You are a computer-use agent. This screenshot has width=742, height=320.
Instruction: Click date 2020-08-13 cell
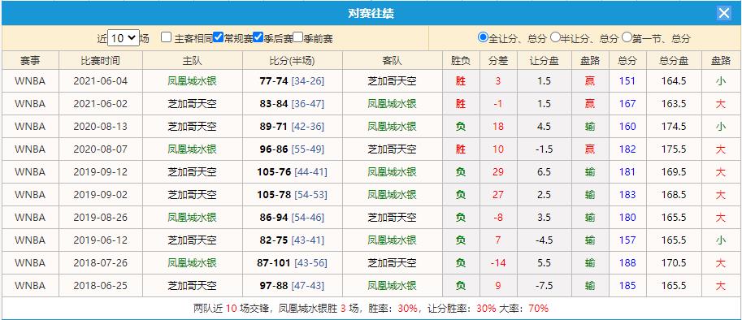pyautogui.click(x=100, y=127)
